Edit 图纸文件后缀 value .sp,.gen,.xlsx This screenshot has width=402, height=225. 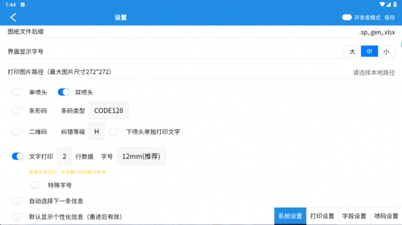(x=377, y=32)
